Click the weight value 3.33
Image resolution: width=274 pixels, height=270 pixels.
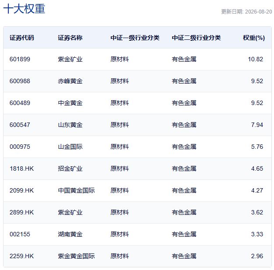click(257, 234)
